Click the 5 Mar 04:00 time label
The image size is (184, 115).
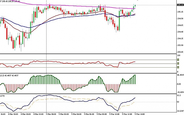tap(76, 114)
